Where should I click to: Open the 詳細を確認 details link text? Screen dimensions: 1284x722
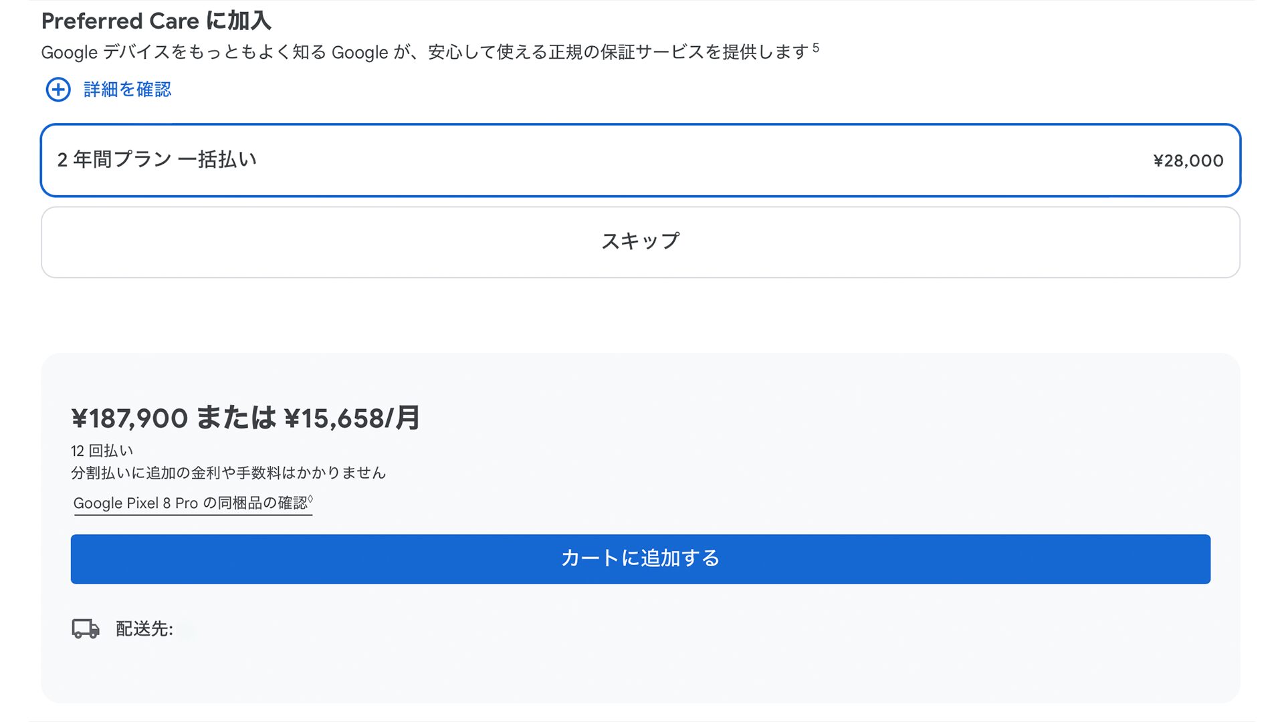pos(127,90)
